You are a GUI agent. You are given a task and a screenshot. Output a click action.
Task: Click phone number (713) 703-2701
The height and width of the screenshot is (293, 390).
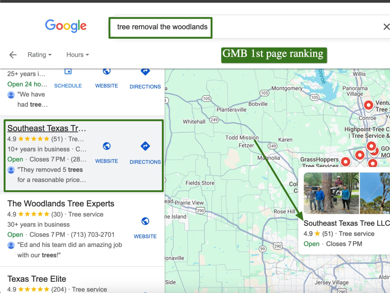[x=92, y=235]
